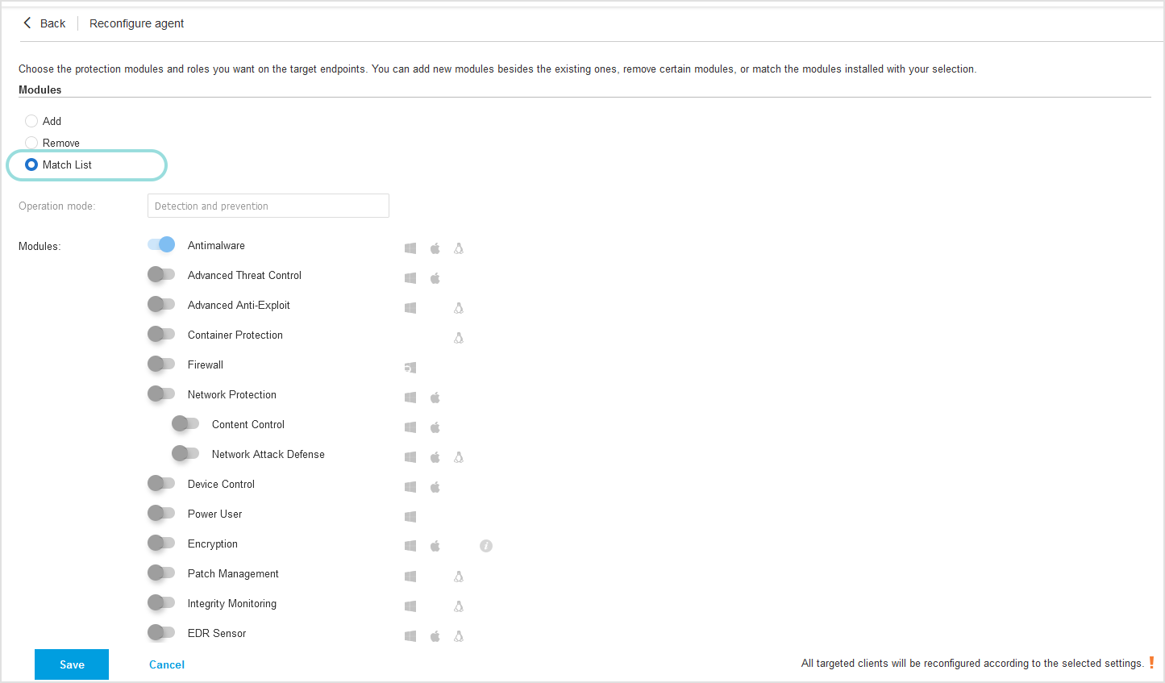This screenshot has height=683, width=1165.
Task: Click the info icon next to Encryption
Action: (x=485, y=546)
